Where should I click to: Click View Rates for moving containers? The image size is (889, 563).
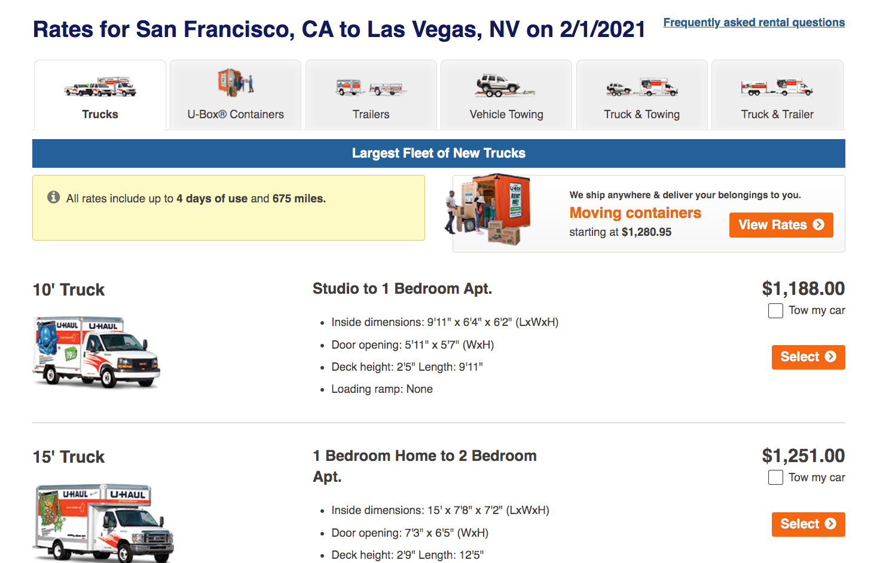(781, 225)
